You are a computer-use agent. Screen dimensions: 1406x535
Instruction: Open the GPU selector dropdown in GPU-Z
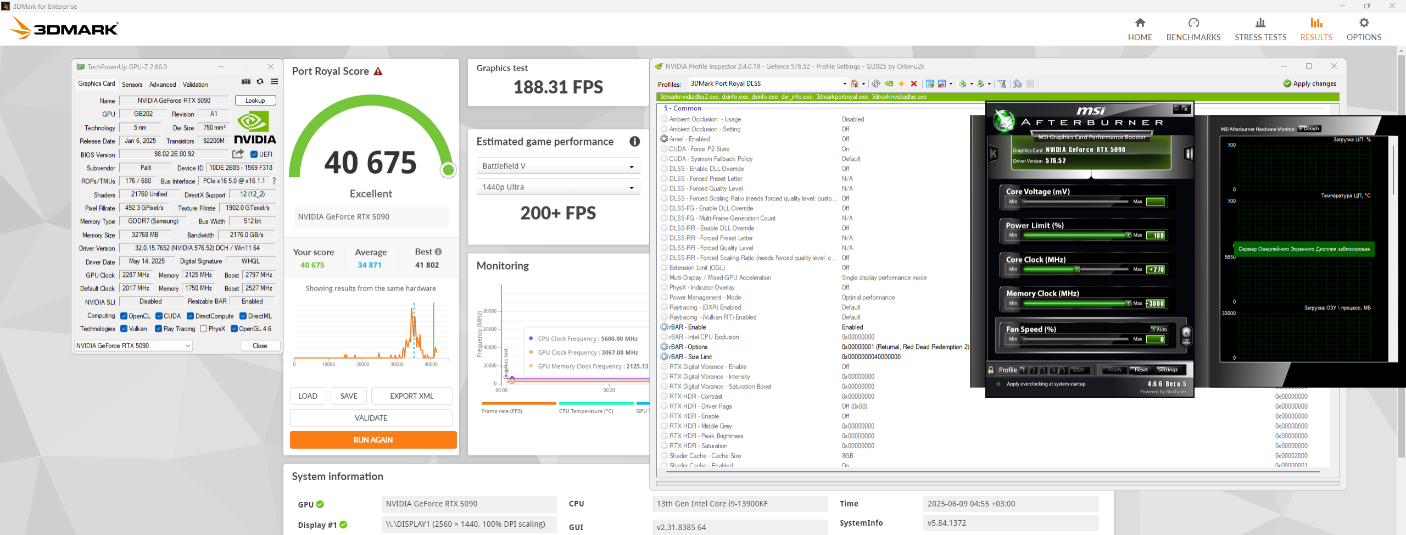pyautogui.click(x=133, y=345)
